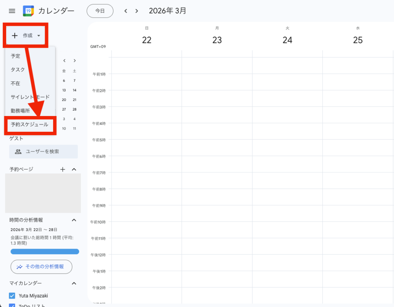Click the people icon in user search
Screen dimensions: 394x307
click(18, 152)
